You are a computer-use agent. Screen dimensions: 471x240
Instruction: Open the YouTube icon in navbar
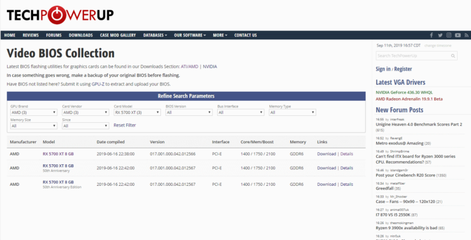click(458, 35)
